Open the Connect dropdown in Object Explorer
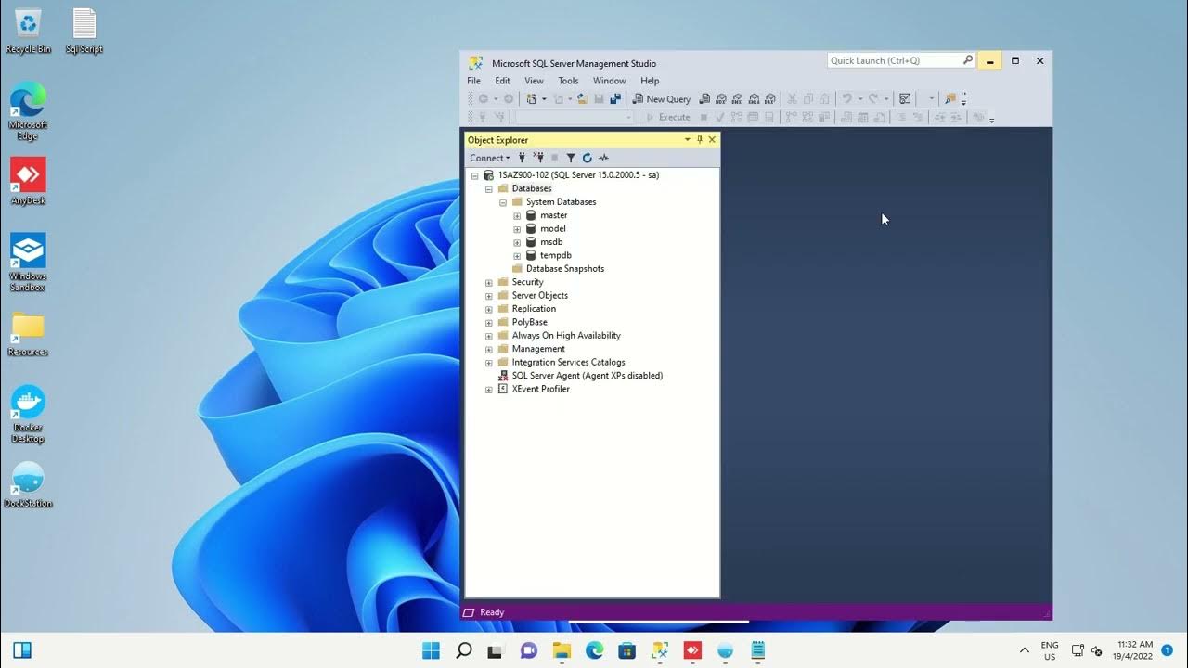Viewport: 1188px width, 668px height. [489, 158]
